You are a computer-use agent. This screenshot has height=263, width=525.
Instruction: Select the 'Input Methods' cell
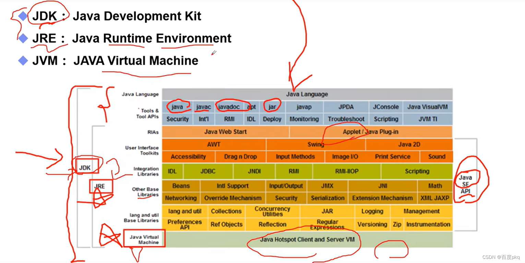coord(295,157)
